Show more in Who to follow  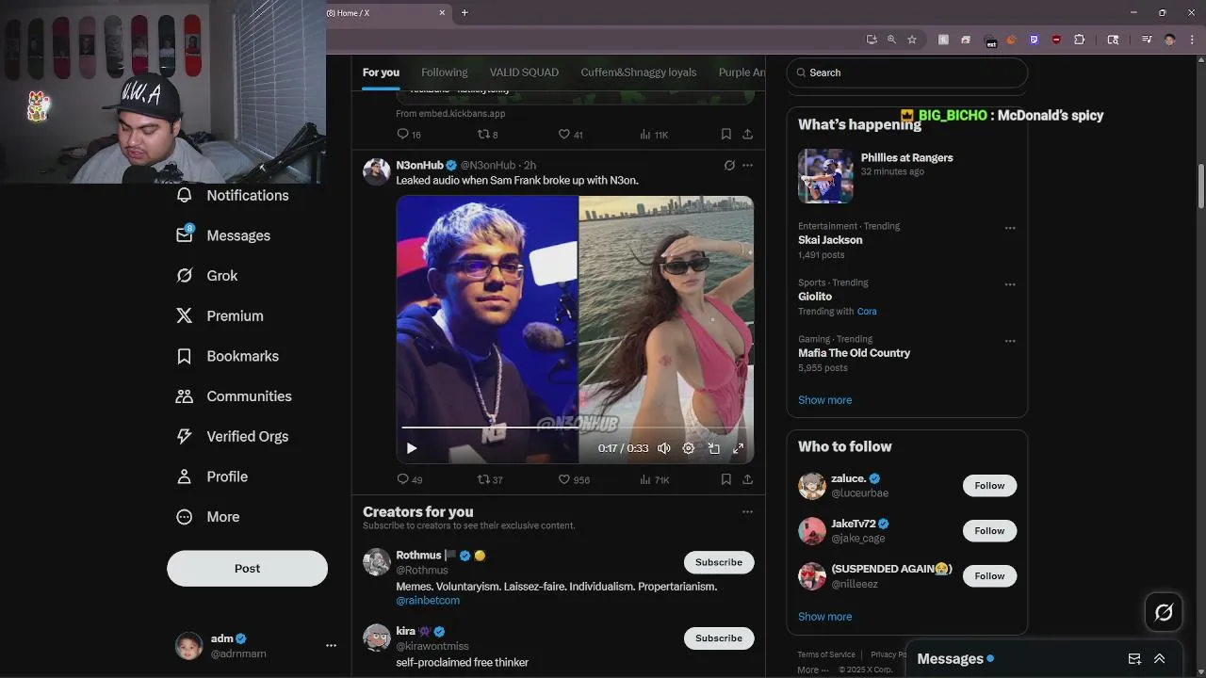824,617
